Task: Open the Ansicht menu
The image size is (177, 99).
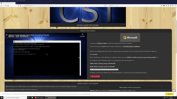Action: coord(9,1)
